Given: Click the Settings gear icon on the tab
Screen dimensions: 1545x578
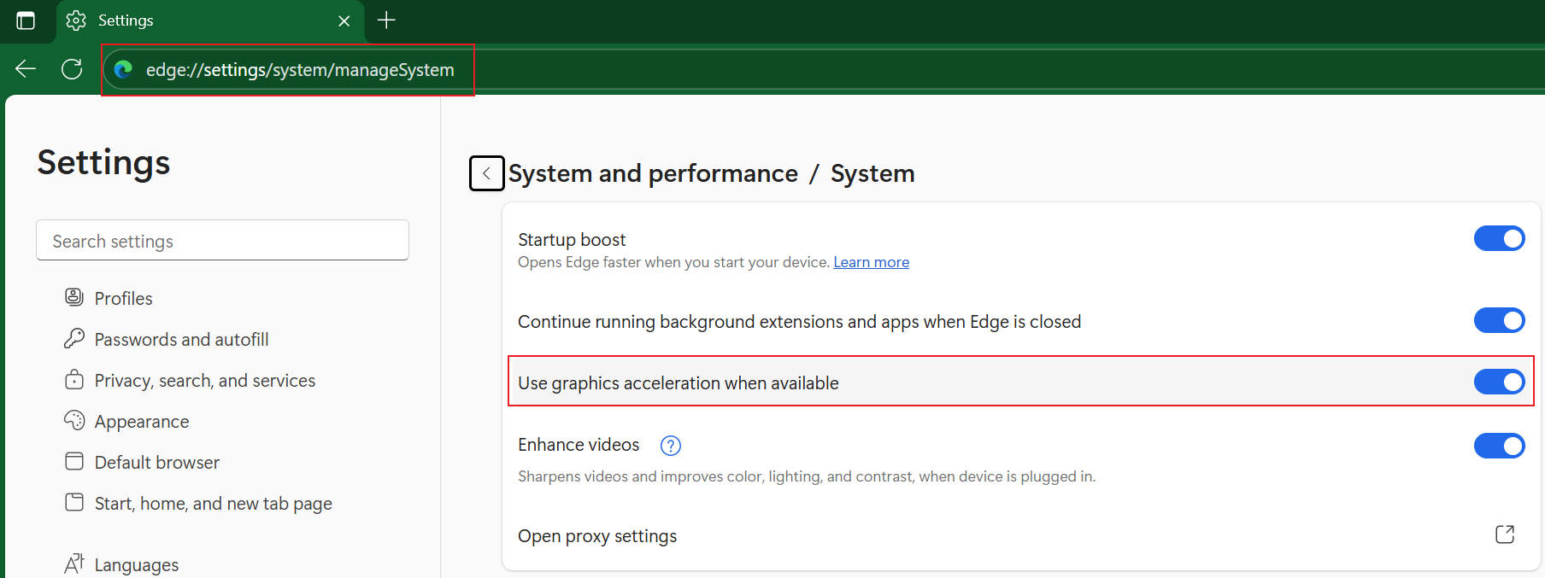Looking at the screenshot, I should click(x=76, y=20).
